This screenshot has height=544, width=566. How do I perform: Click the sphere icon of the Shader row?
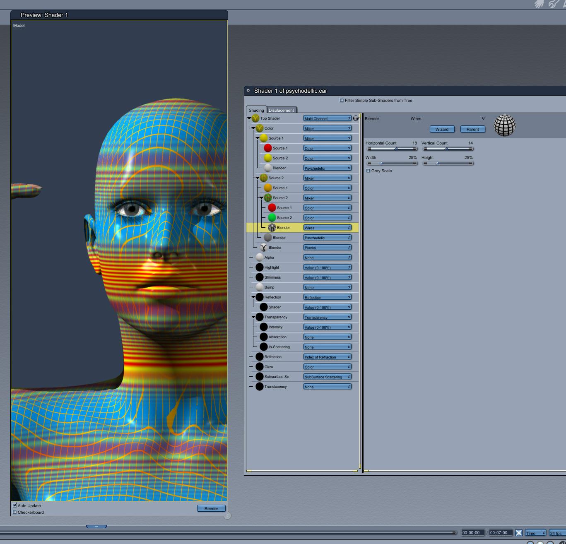click(264, 307)
